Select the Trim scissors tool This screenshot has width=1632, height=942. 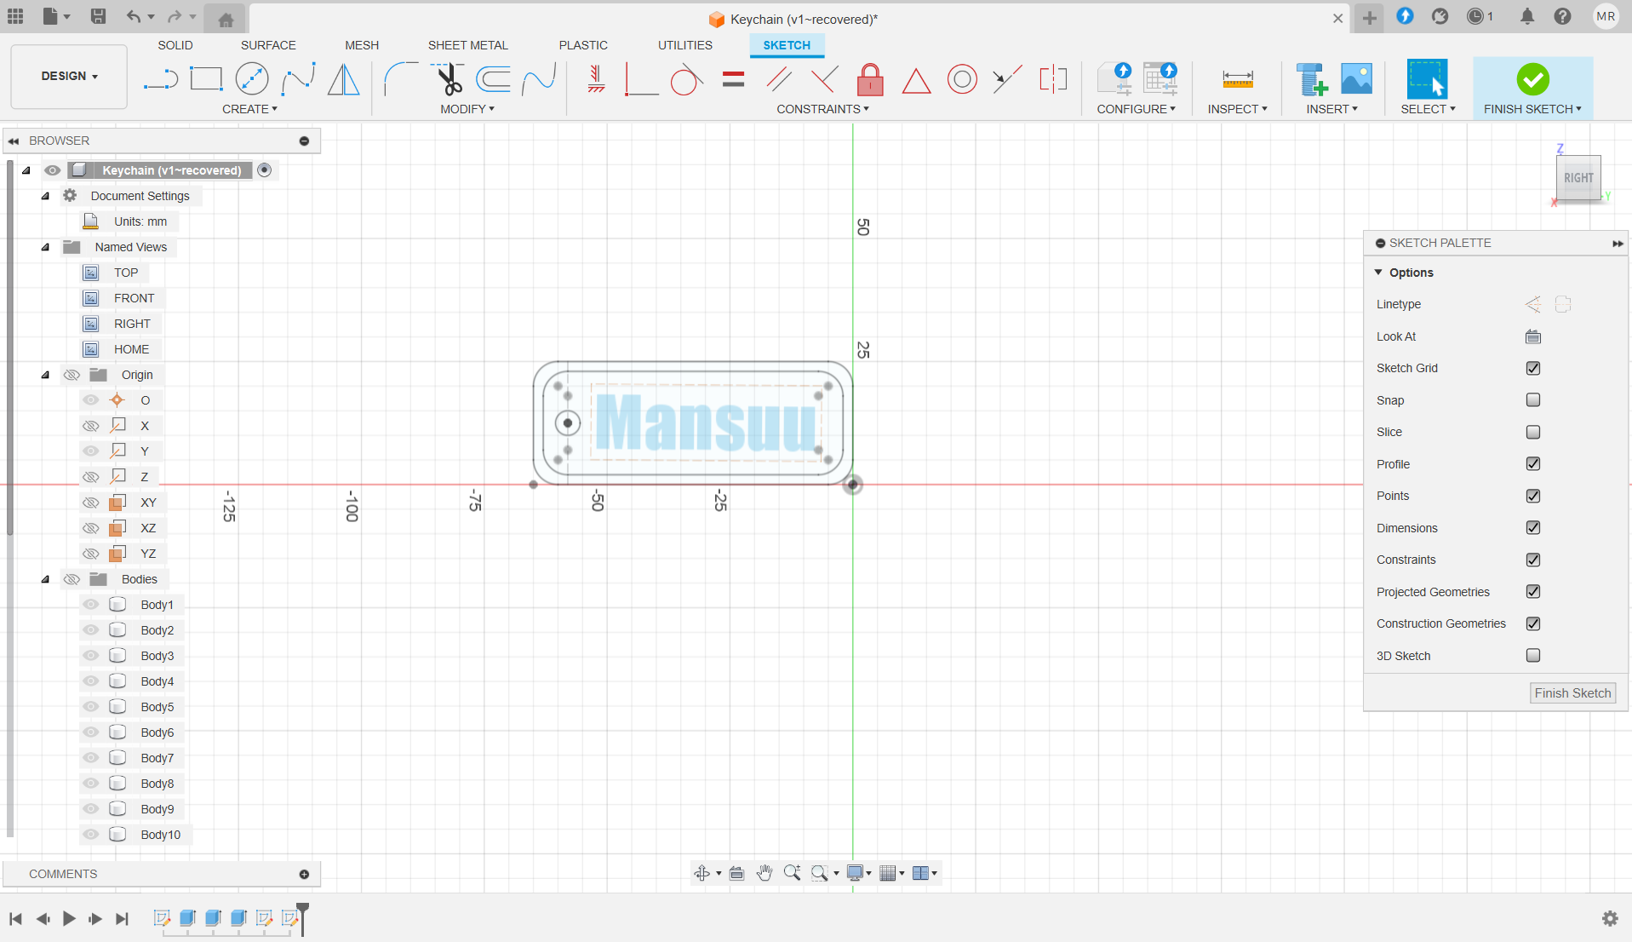pos(447,79)
